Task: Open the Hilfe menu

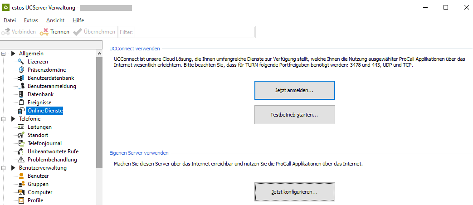Action: (x=78, y=20)
